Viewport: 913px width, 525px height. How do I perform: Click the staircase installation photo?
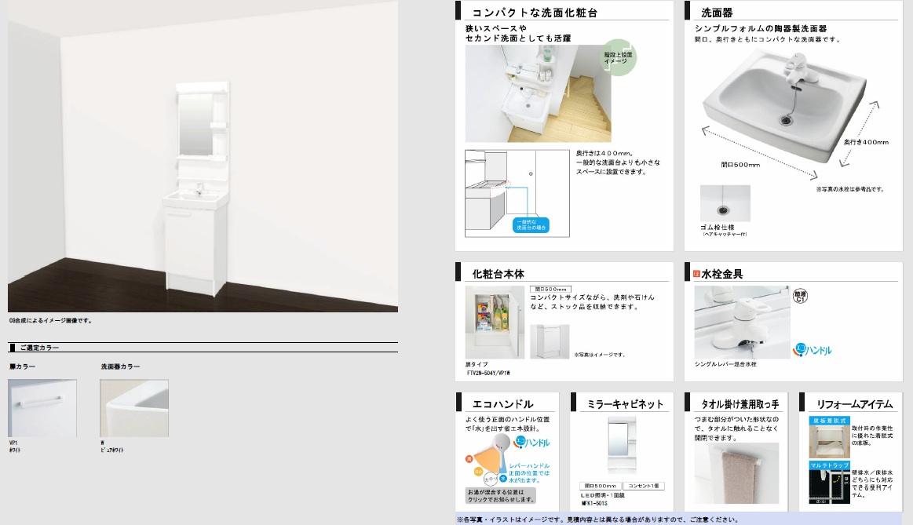pyautogui.click(x=538, y=93)
